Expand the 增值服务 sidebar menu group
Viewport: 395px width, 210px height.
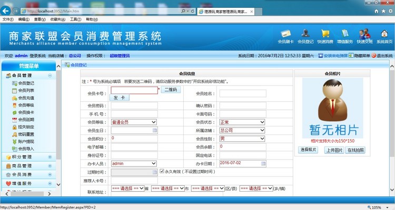pyautogui.click(x=50, y=184)
